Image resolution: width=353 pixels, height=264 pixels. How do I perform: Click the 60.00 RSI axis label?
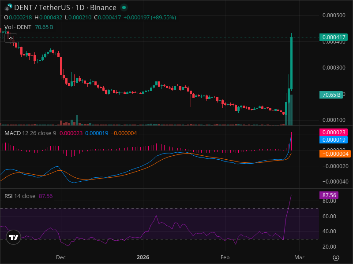(x=329, y=216)
